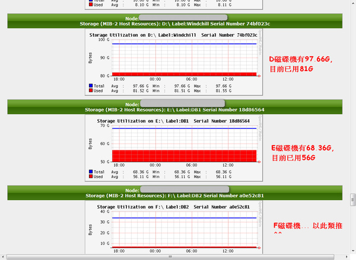Click the blue Total legend swatch in D:\ graph

click(91, 86)
